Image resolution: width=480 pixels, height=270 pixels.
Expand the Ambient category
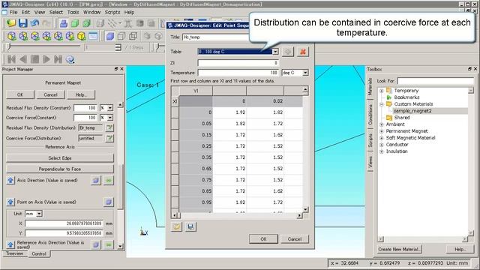(382, 124)
